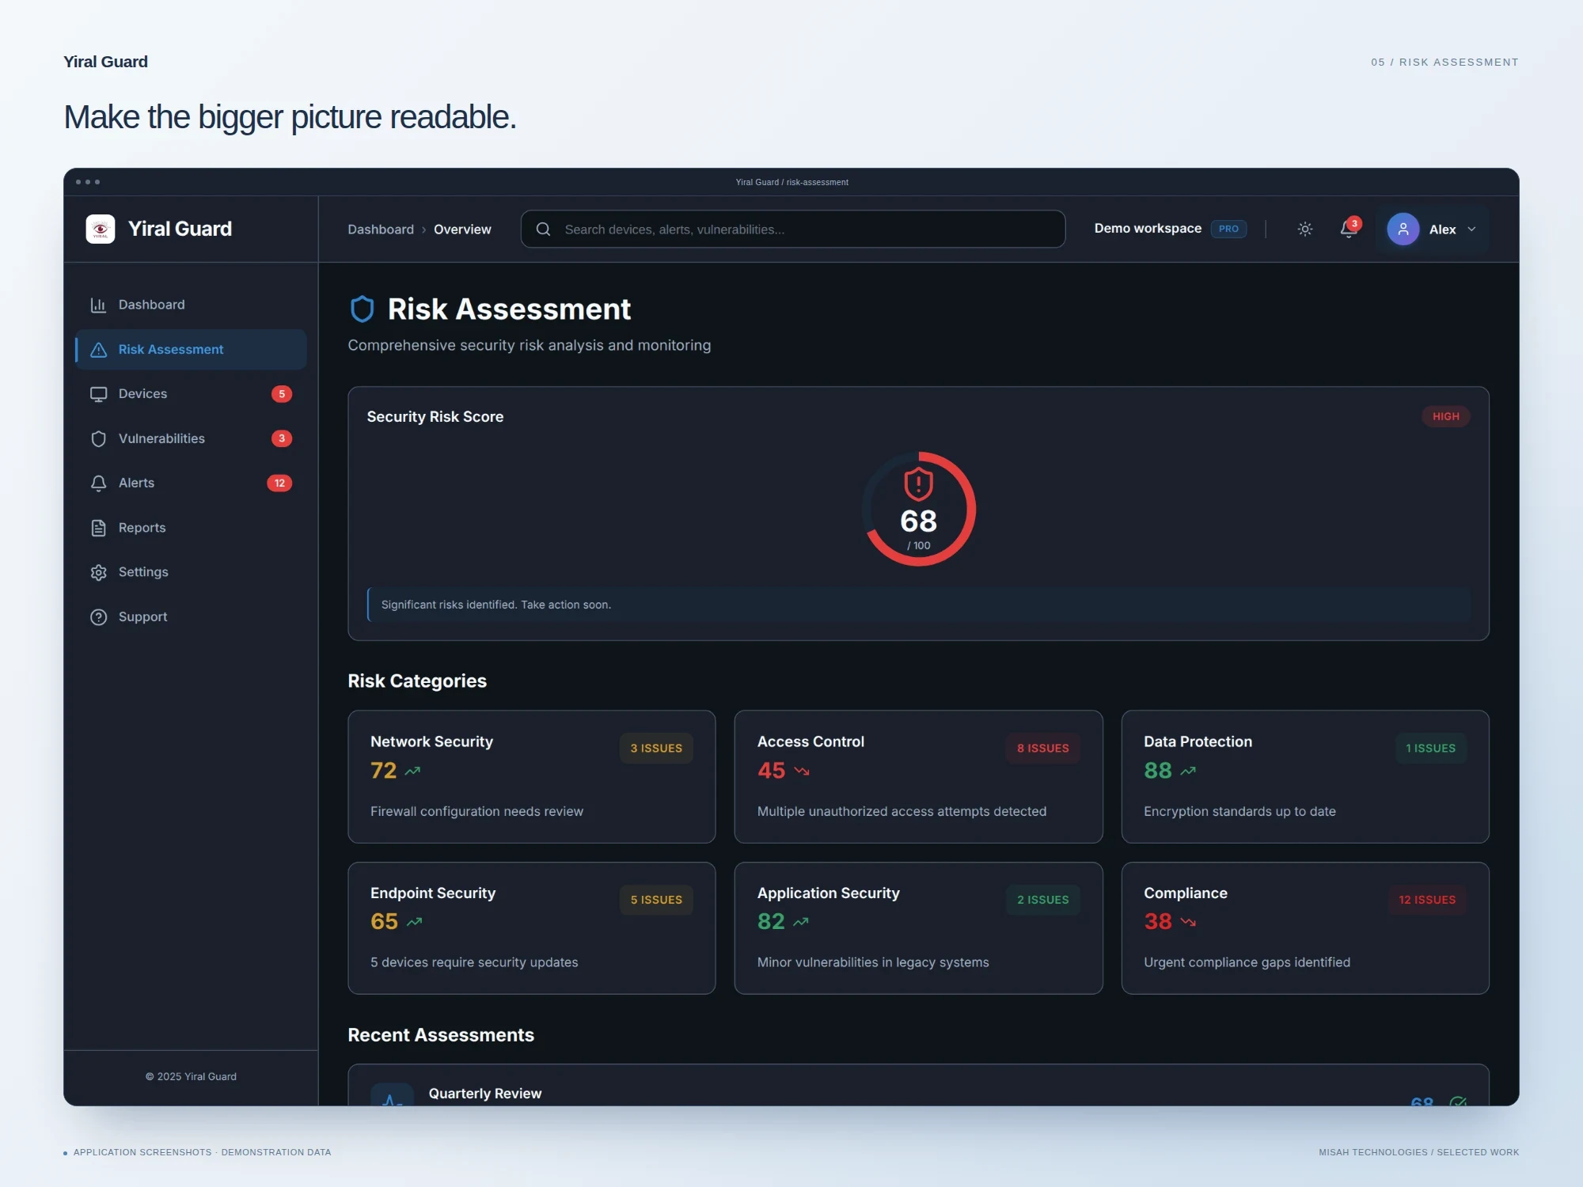Click the Network Security upward trend arrow
This screenshot has width=1583, height=1187.
pos(412,771)
